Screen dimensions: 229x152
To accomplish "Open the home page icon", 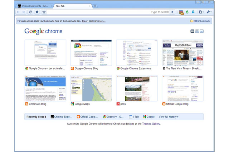I will [x=37, y=12].
